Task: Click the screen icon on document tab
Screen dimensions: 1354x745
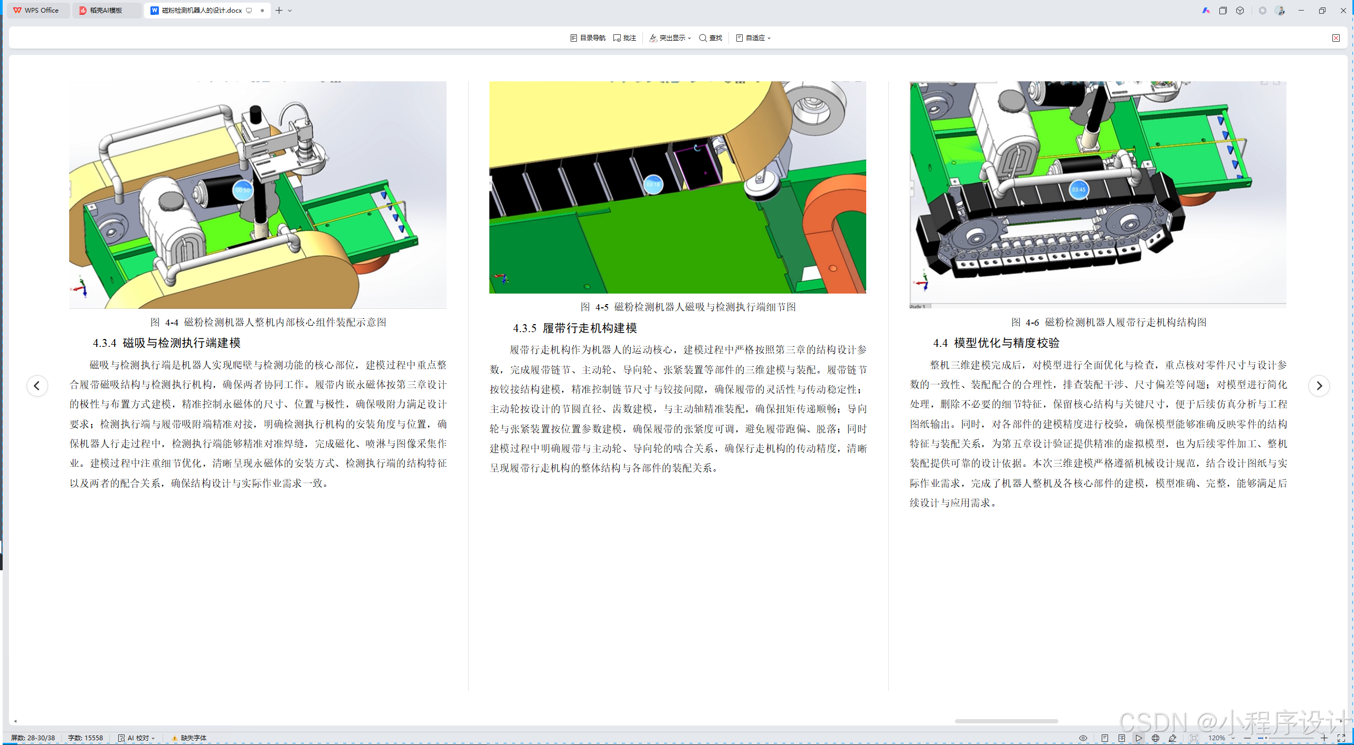Action: 249,11
